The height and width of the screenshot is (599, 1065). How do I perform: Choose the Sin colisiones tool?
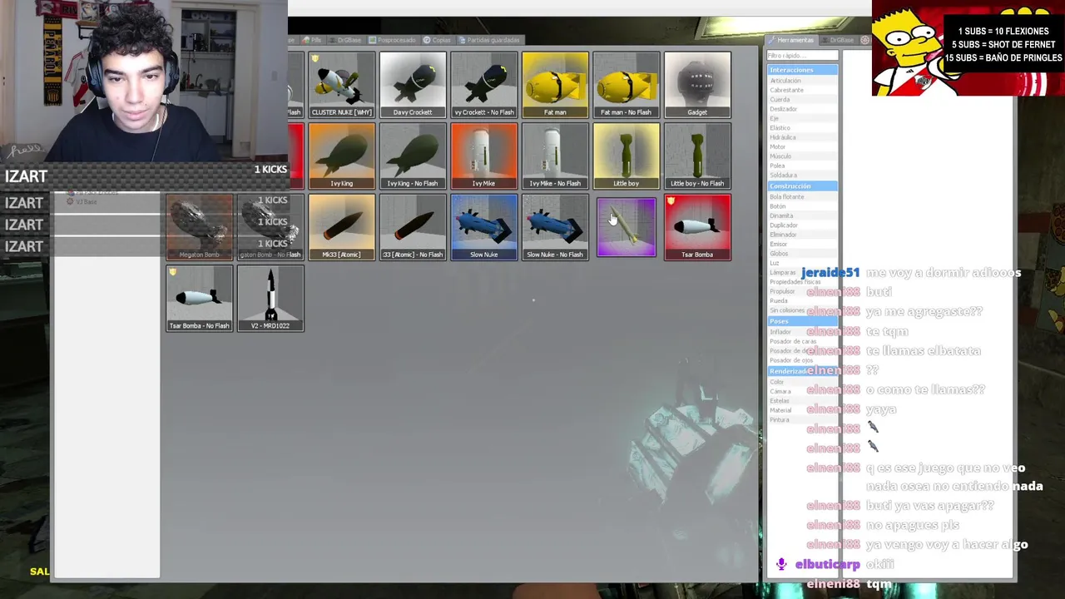(x=787, y=310)
